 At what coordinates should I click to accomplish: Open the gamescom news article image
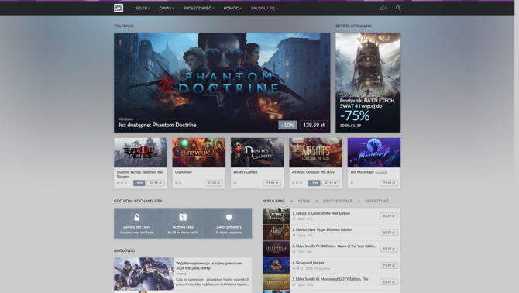coord(143,274)
